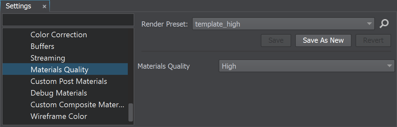
Task: Open the Render Preset dropdown
Action: (283, 24)
